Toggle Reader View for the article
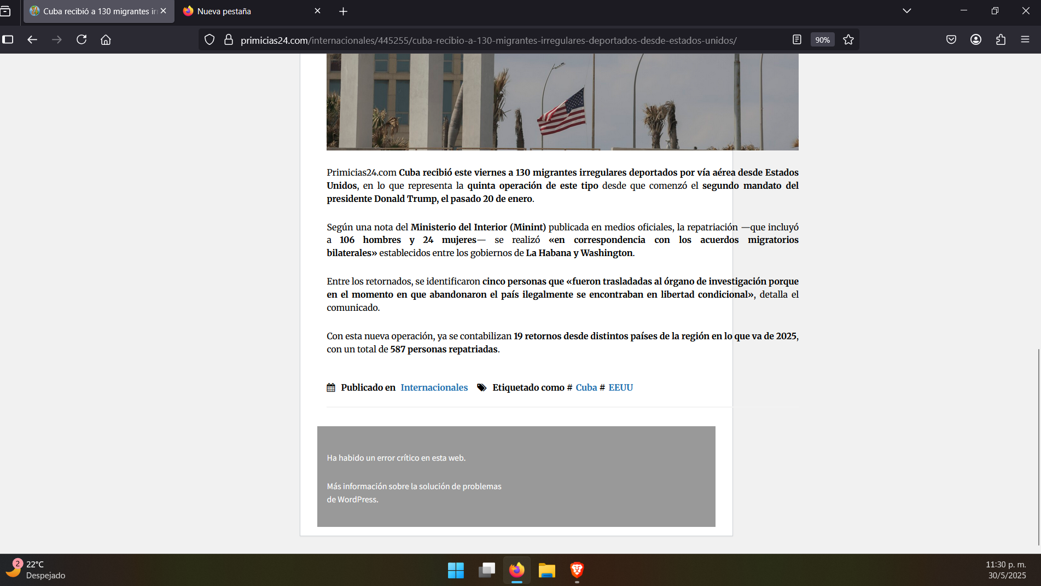The height and width of the screenshot is (586, 1041). [797, 40]
